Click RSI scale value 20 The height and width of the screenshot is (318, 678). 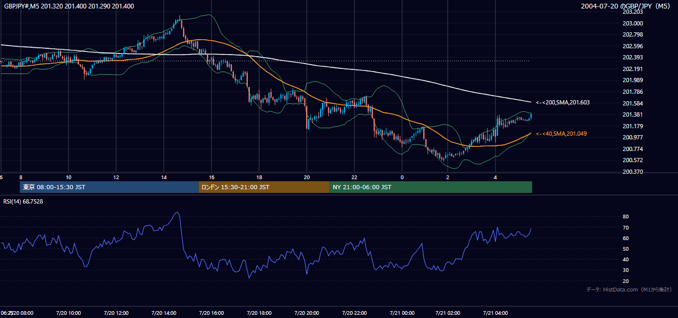[626, 281]
